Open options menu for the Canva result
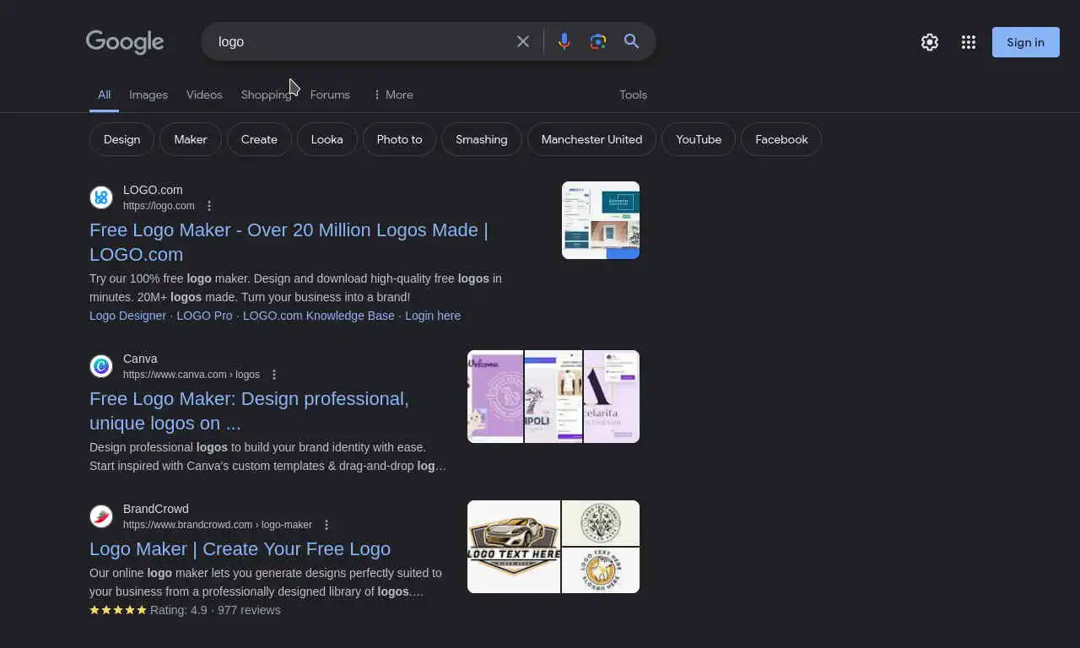1080x648 pixels. 274,375
